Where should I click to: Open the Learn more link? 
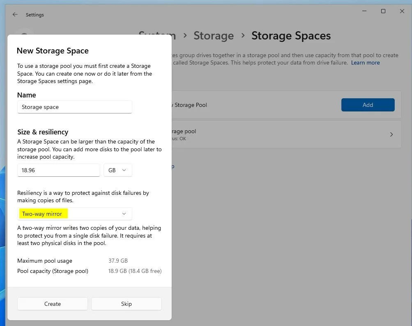pos(366,62)
